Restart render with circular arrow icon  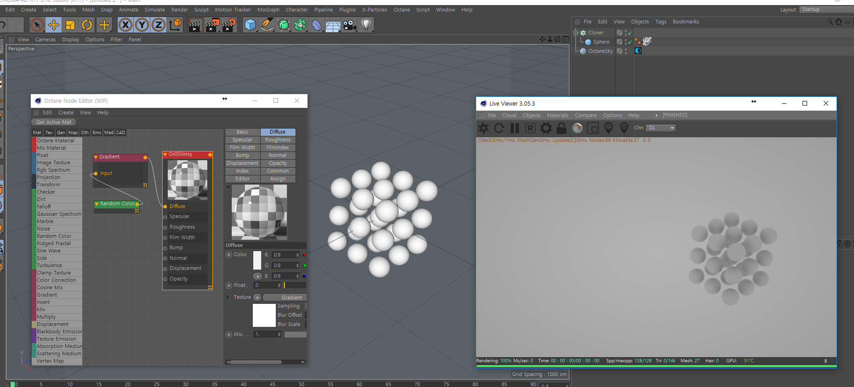[499, 128]
